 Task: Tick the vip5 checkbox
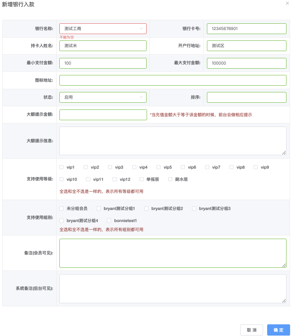click(x=158, y=167)
